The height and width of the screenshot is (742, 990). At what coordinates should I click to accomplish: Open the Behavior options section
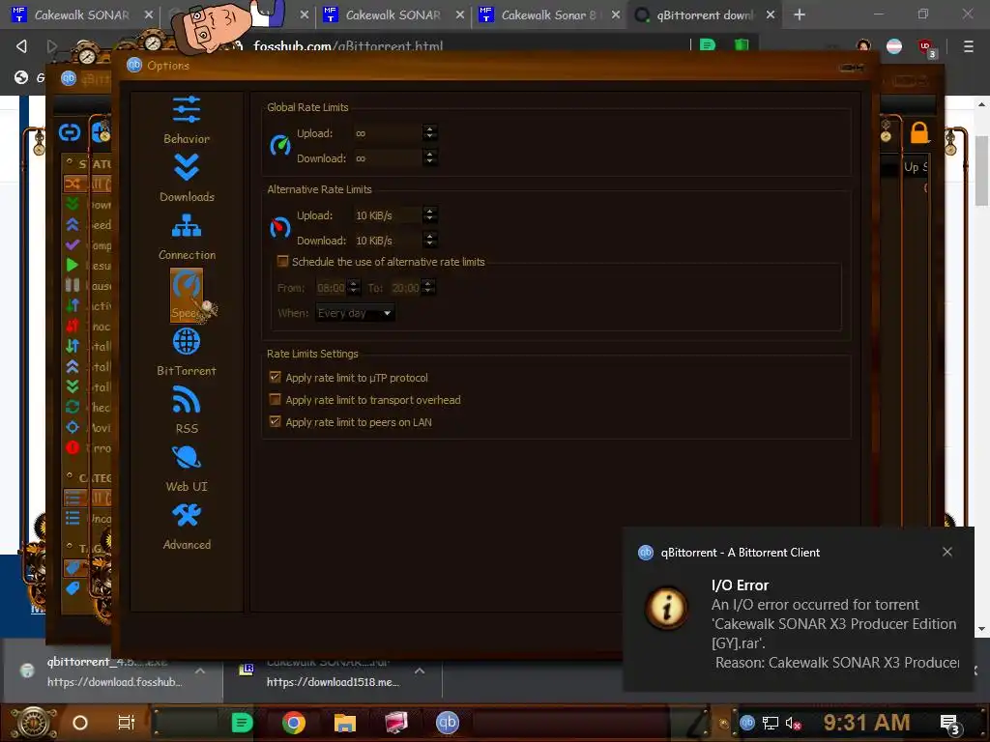click(x=187, y=120)
